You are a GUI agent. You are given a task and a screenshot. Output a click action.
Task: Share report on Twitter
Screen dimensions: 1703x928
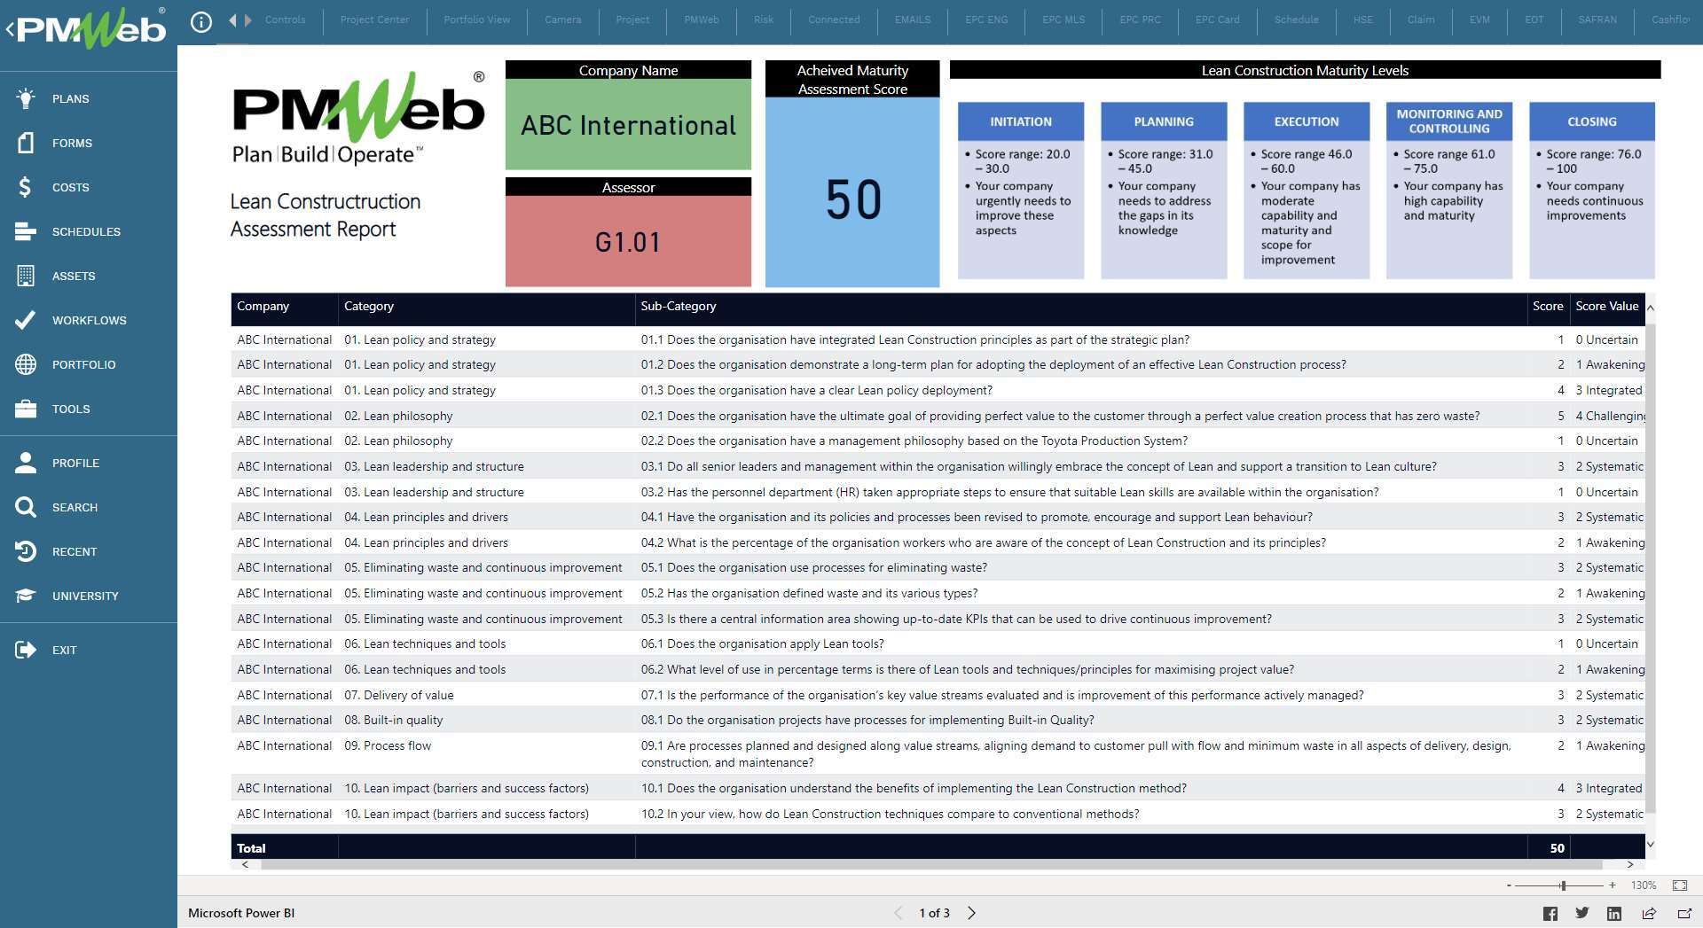tap(1582, 913)
